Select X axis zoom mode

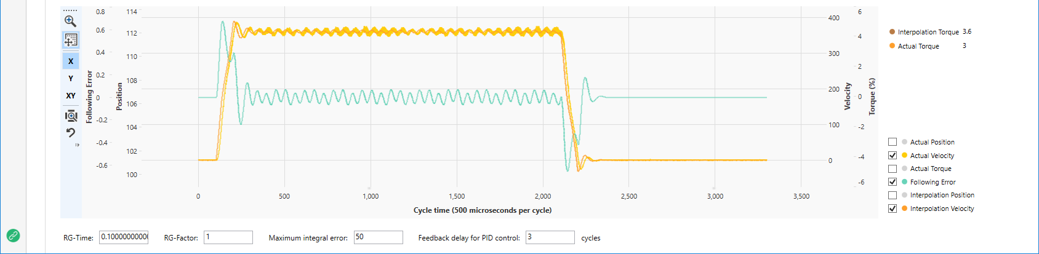71,61
